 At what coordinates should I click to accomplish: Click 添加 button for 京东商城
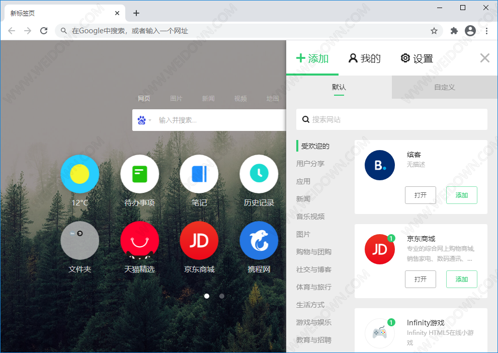461,279
